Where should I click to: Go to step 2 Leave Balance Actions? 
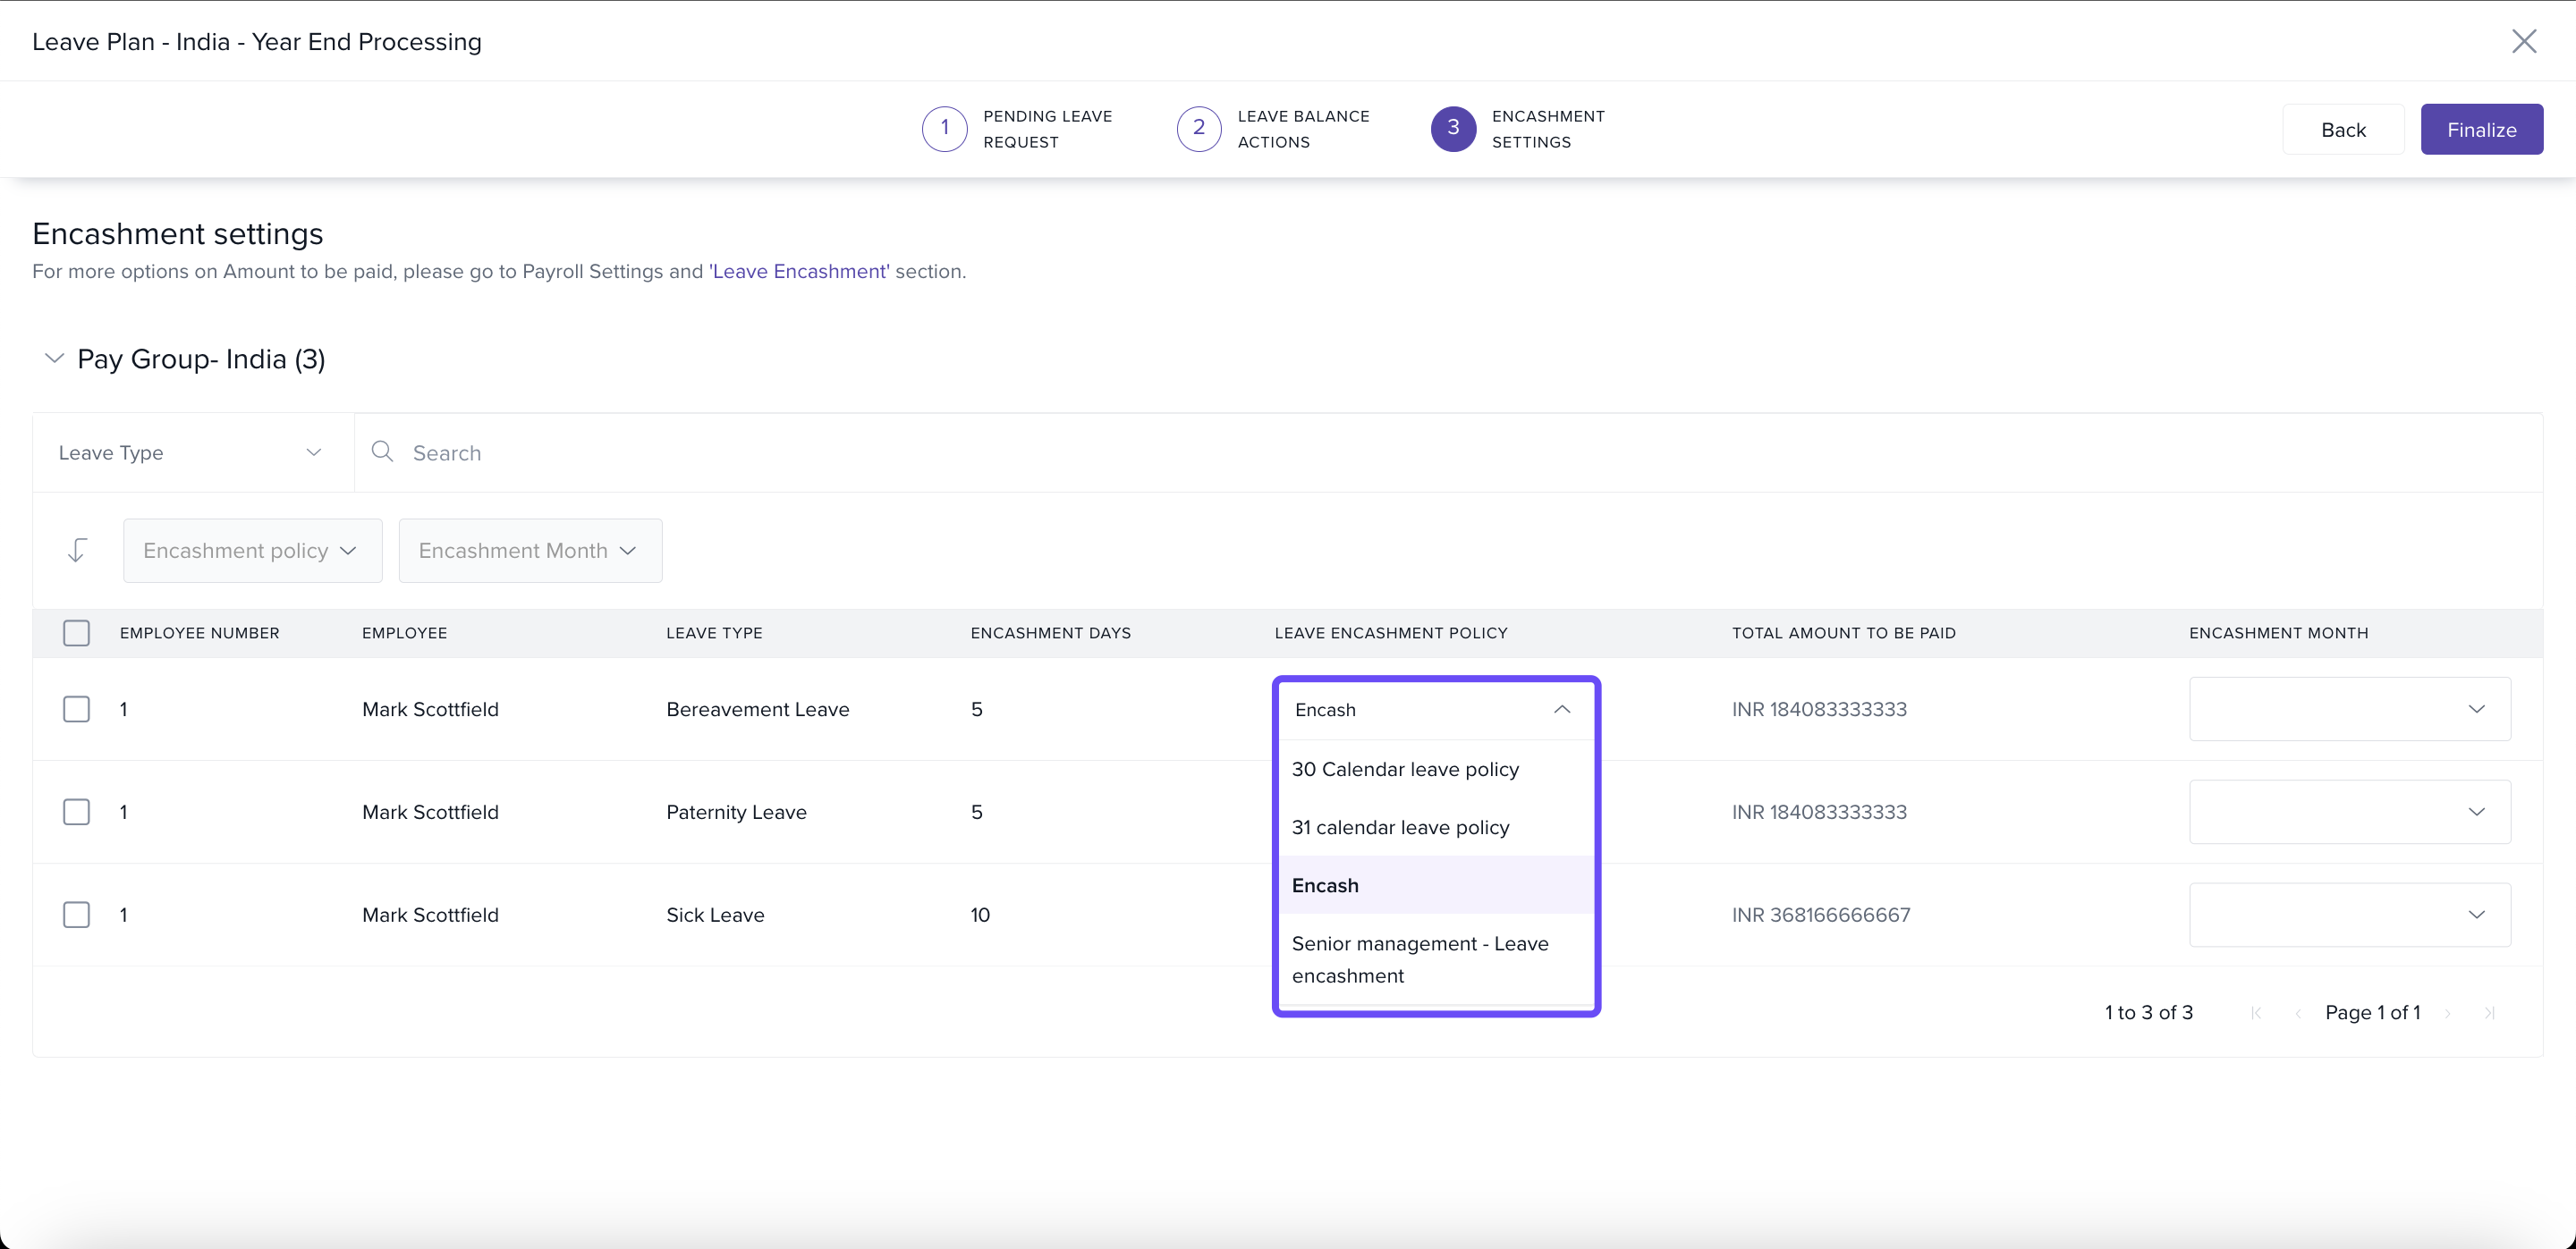tap(1198, 129)
